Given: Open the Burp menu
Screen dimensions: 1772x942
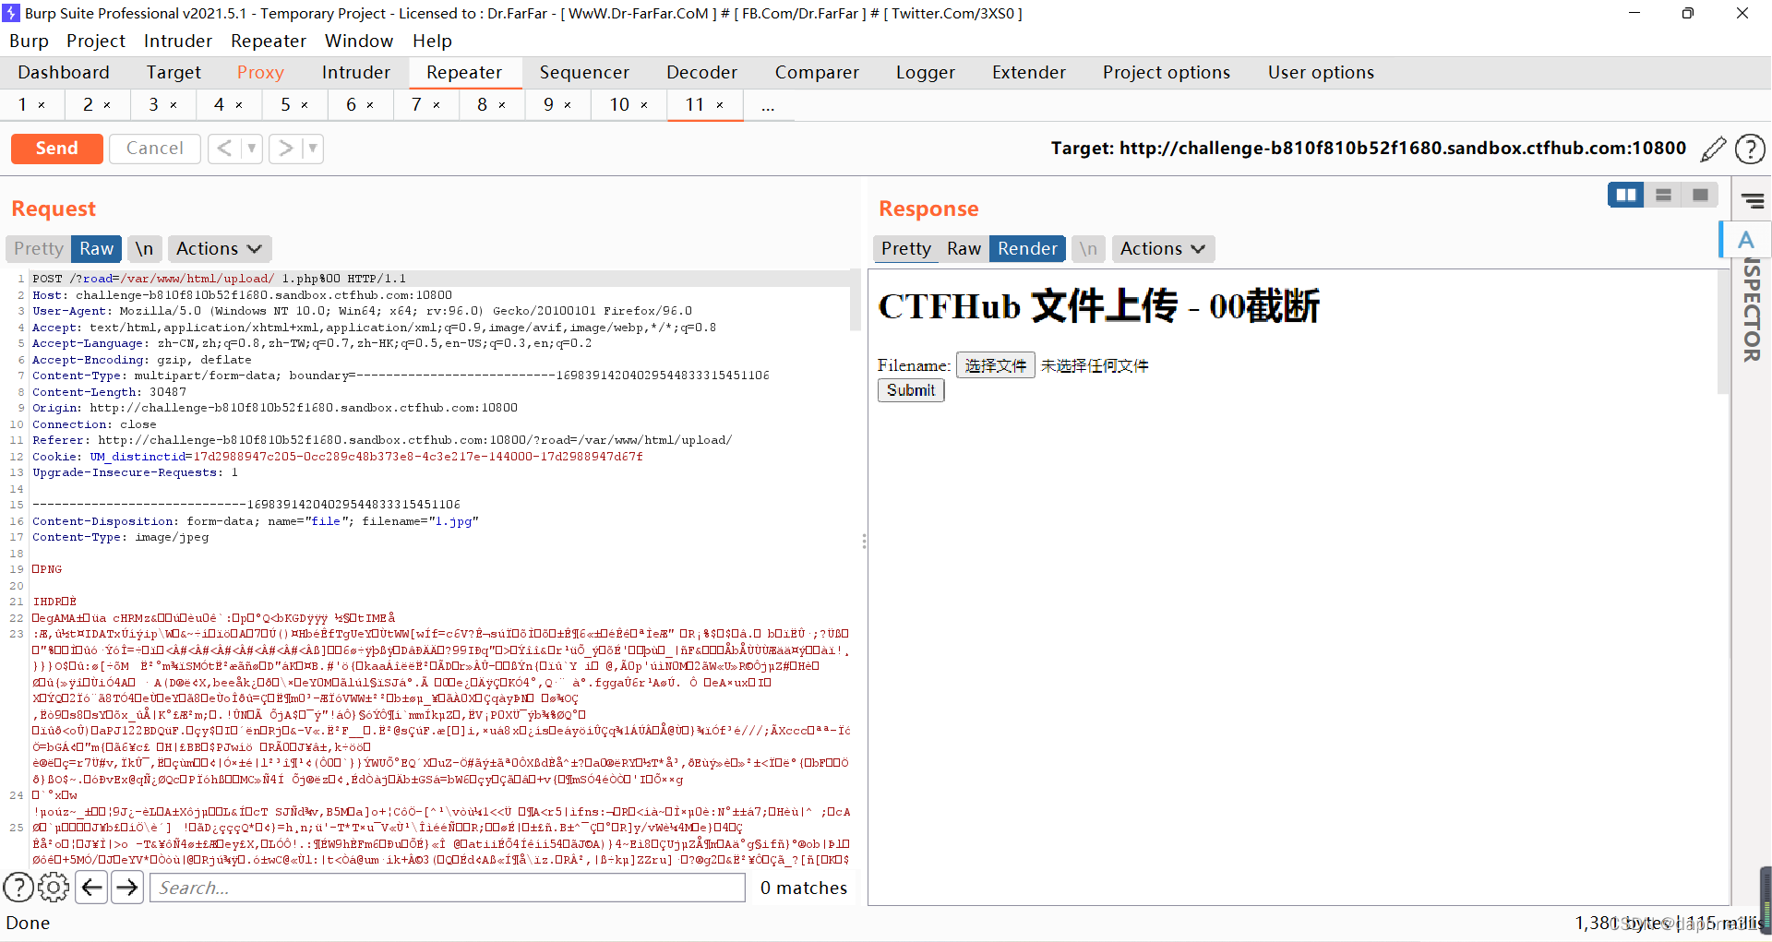Looking at the screenshot, I should 29,42.
